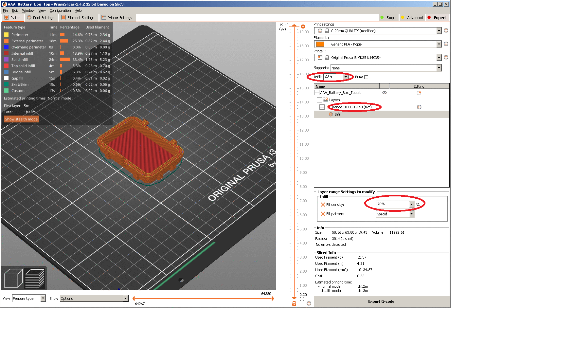Switch to 3D editor view cube icon

coord(13,278)
